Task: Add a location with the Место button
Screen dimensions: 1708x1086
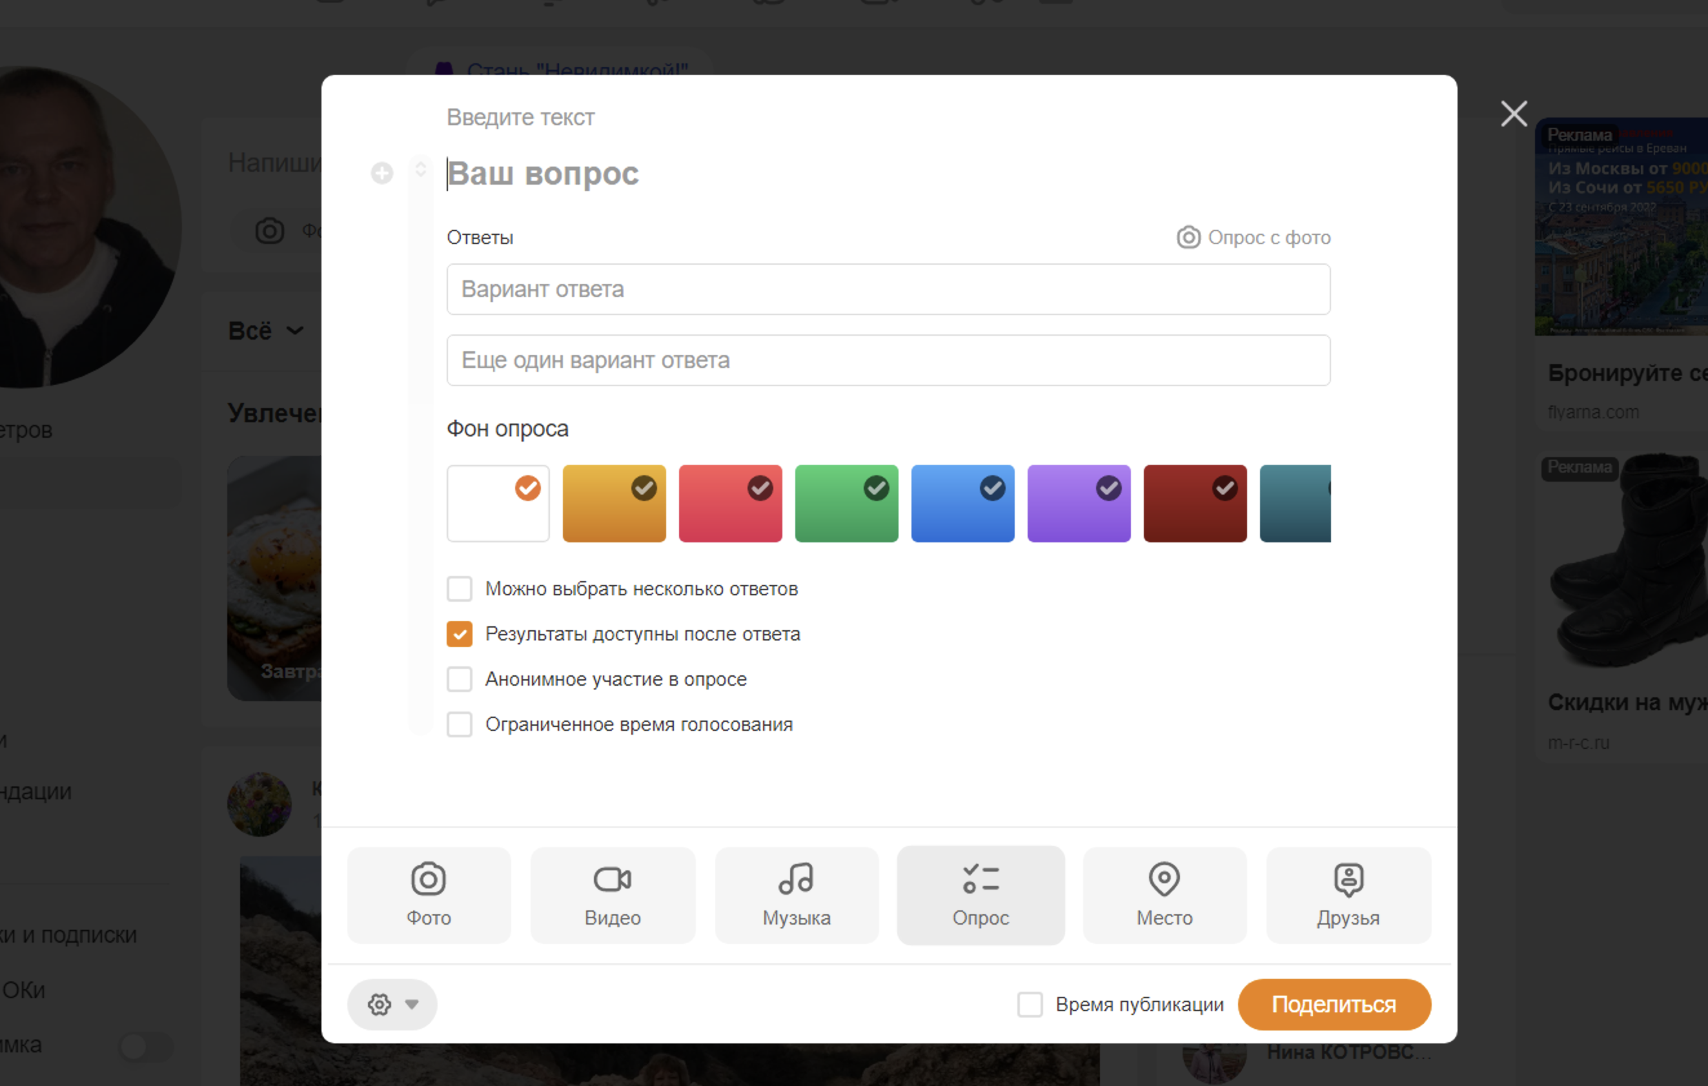Action: point(1164,894)
